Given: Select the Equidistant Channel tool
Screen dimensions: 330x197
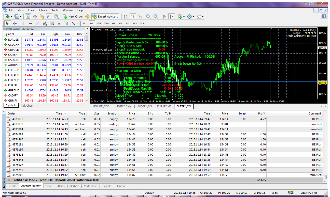Looking at the screenshot, I should pyautogui.click(x=45, y=23).
